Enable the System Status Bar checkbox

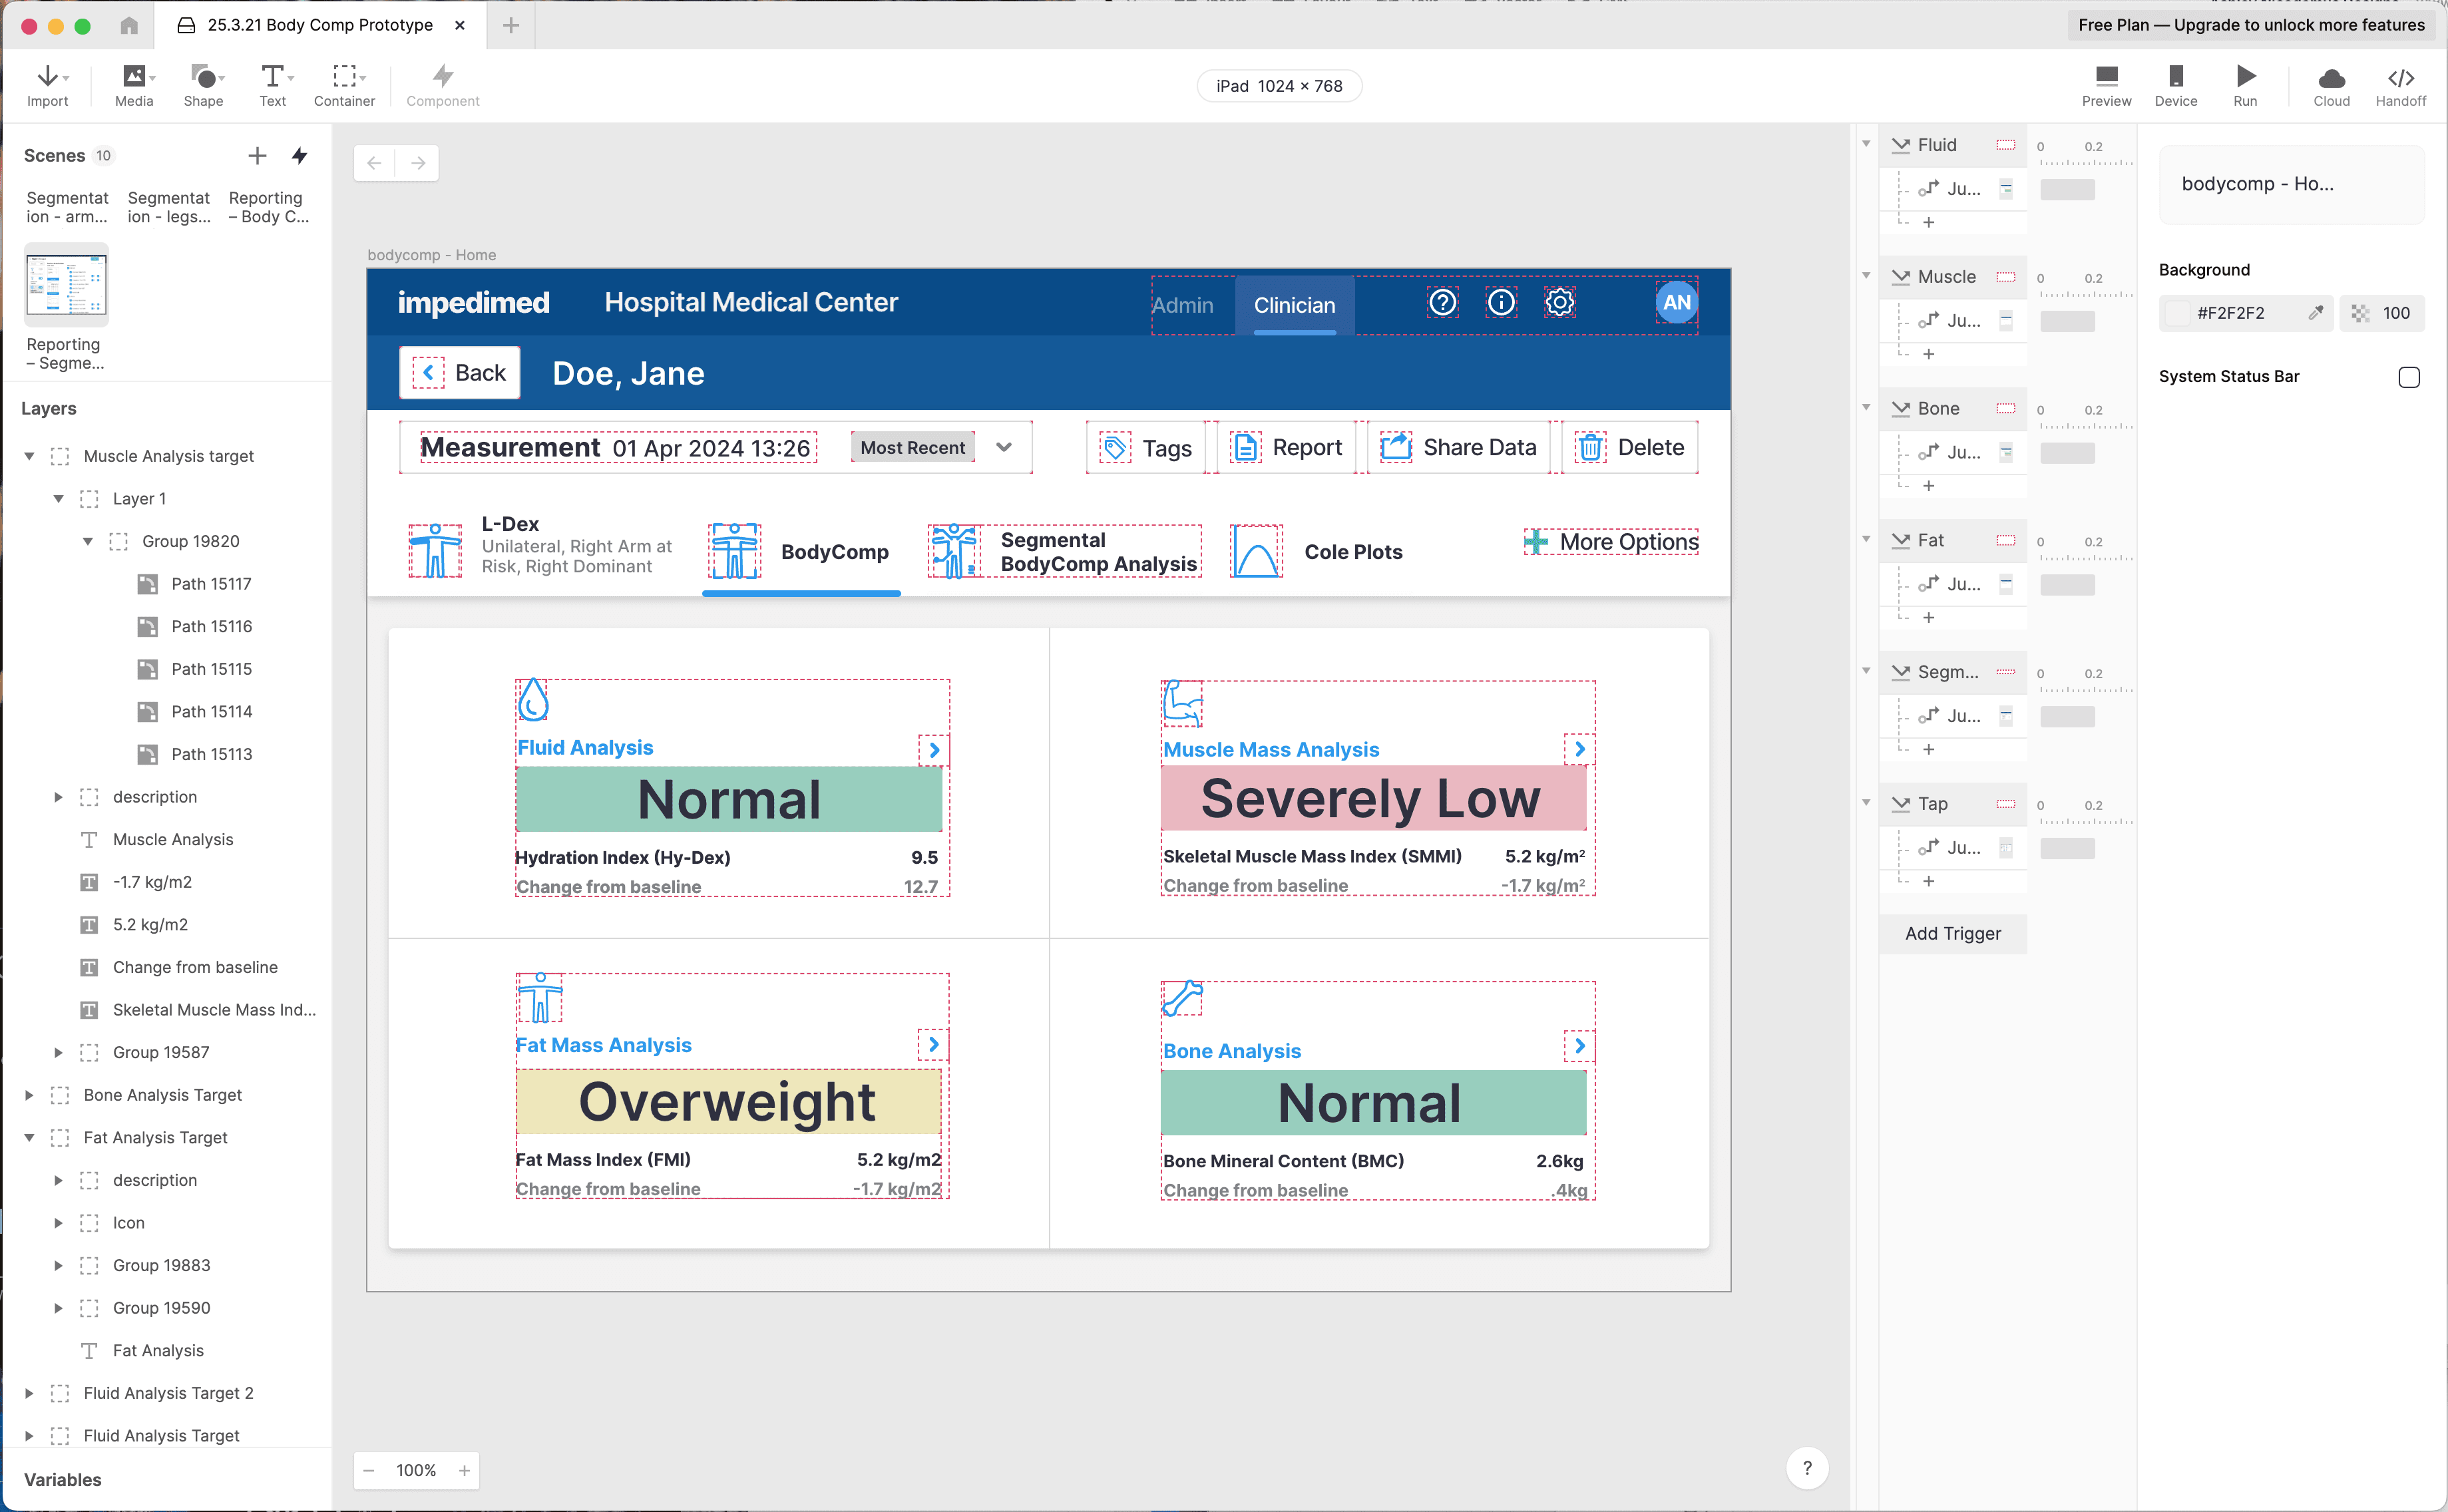pyautogui.click(x=2408, y=377)
